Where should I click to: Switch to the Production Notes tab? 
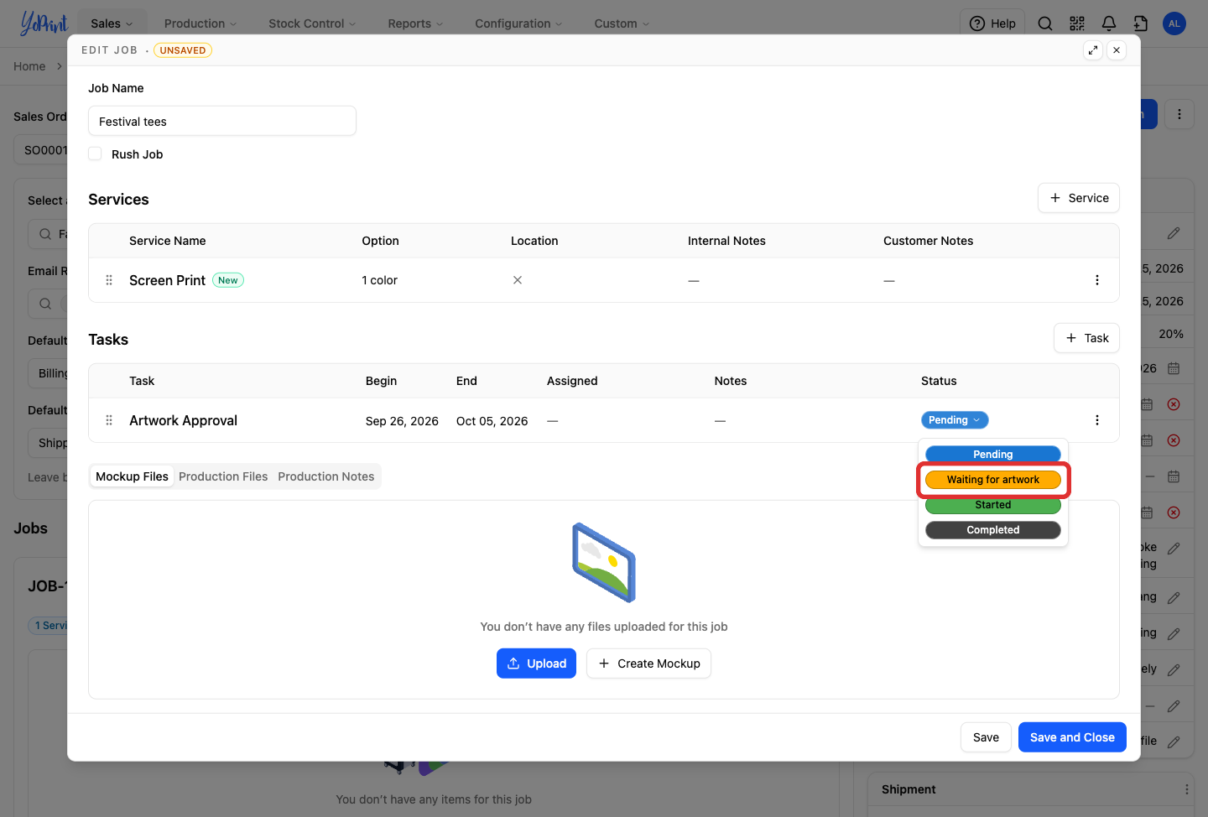tap(326, 476)
